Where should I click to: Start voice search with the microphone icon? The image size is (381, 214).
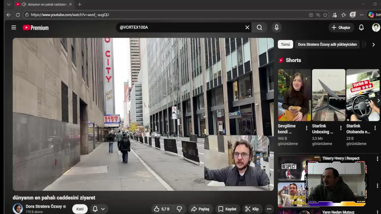tap(277, 27)
